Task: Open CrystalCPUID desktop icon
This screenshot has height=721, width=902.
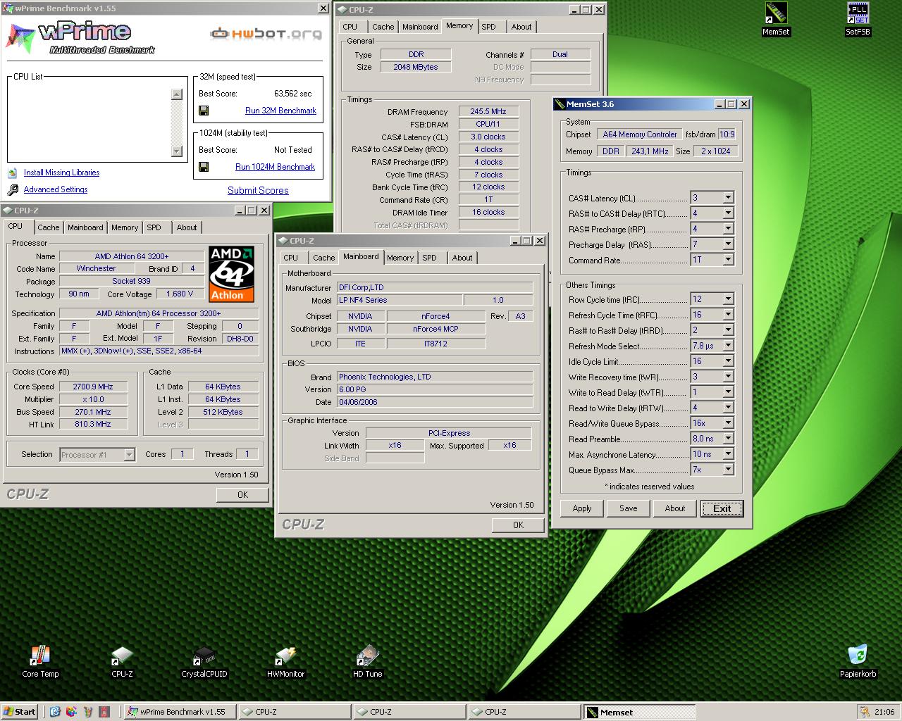Action: click(204, 662)
